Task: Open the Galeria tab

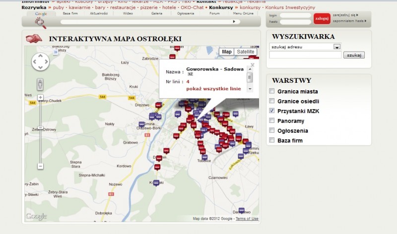Action: [157, 13]
